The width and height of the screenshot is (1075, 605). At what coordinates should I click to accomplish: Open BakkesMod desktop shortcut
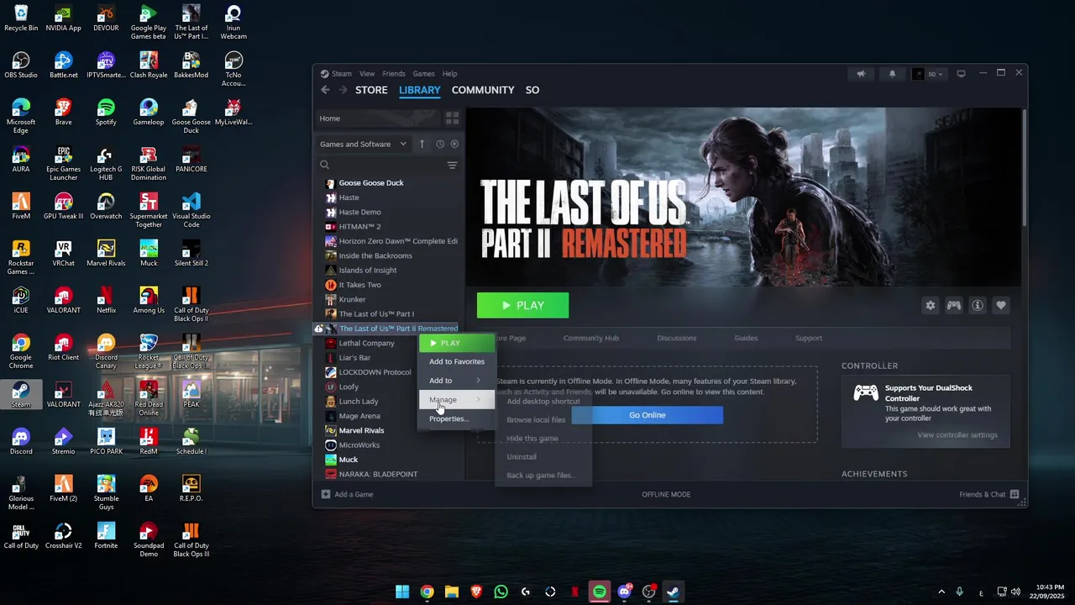(191, 65)
